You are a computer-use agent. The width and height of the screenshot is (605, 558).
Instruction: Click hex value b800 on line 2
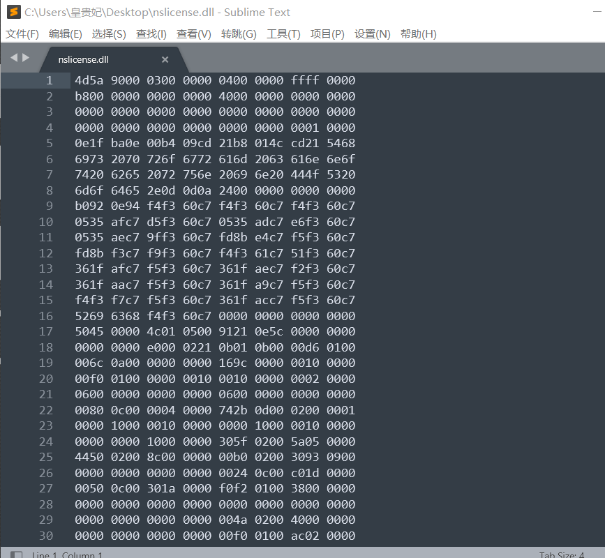[x=89, y=96]
